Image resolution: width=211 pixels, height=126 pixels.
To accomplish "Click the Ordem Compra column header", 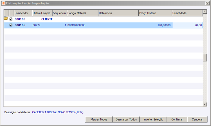I will pos(42,13).
